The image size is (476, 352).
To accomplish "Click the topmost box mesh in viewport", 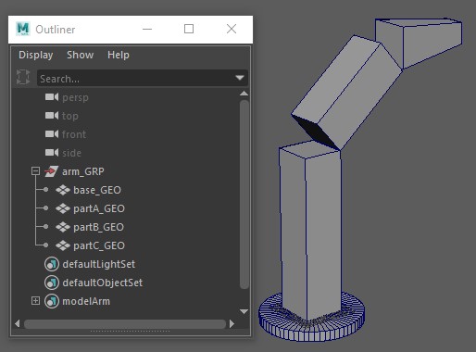I will [x=429, y=40].
